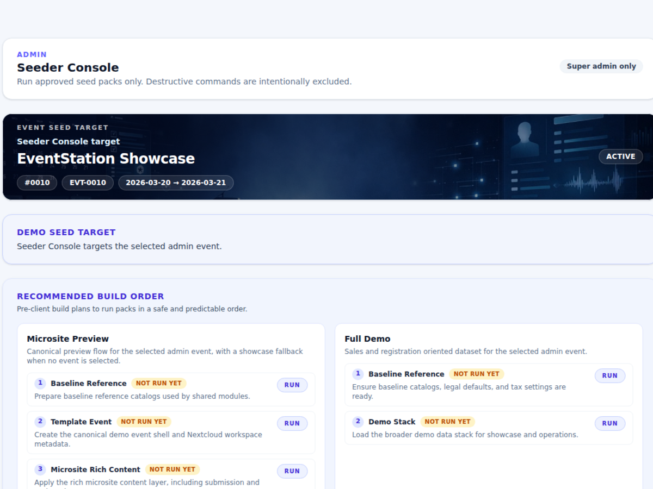653x489 pixels.
Task: Select the EVT-0010 code chip
Action: click(88, 183)
